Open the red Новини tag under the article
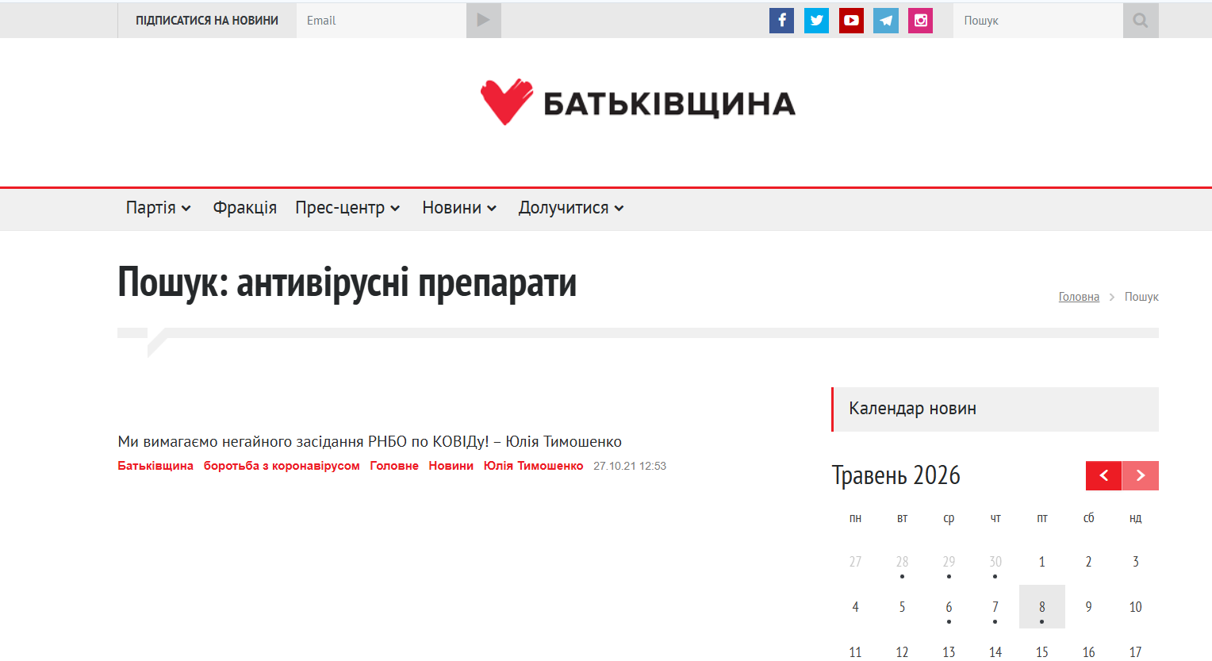The image size is (1212, 661). tap(451, 466)
